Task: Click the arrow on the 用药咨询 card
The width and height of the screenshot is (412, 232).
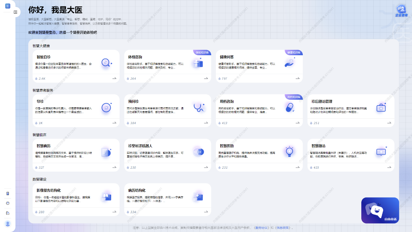Action: pos(298,123)
